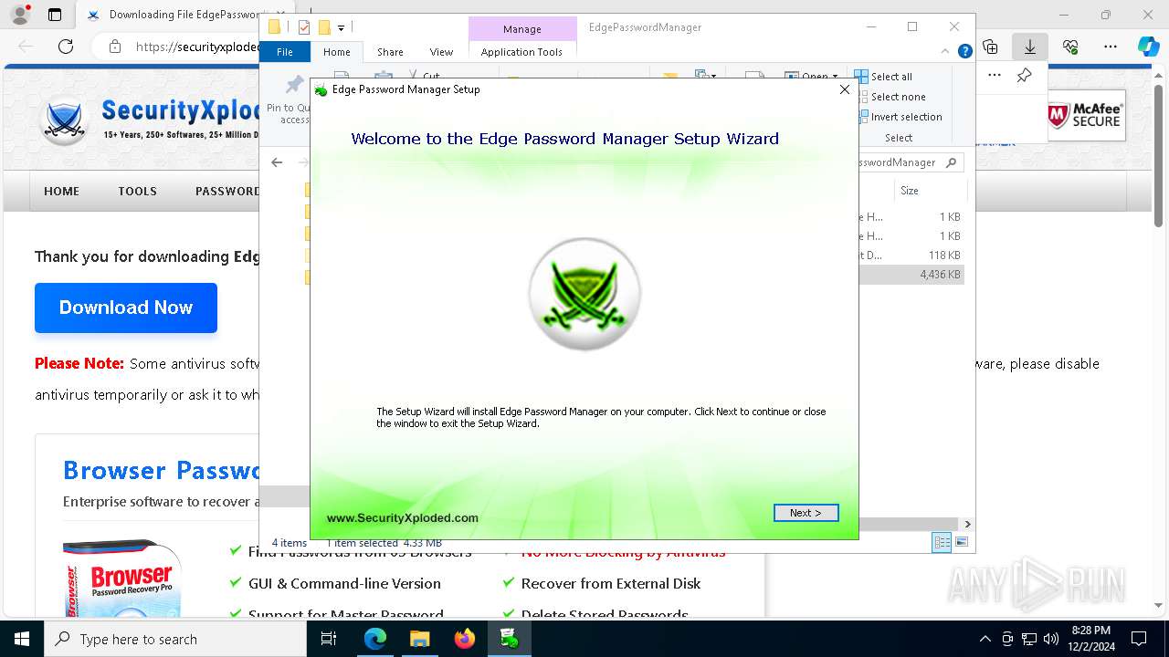Open Quick Access Toolbar customize dropdown
Viewport: 1169px width, 657px height.
(x=341, y=28)
